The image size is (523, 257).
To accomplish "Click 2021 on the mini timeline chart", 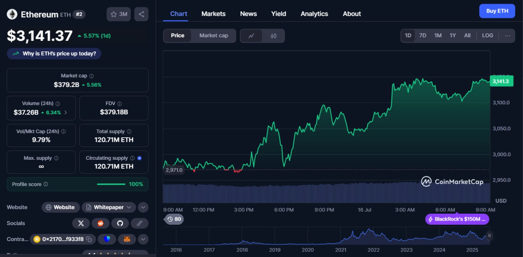I will point(341,250).
